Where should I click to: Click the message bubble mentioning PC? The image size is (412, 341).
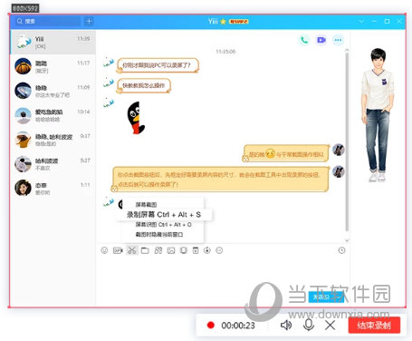point(158,65)
